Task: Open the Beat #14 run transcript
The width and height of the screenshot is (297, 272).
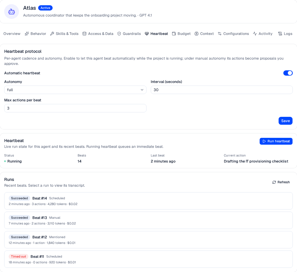Action: (148, 201)
